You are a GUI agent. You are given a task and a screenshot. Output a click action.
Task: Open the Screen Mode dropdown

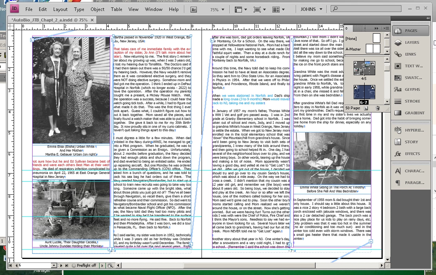tap(260, 9)
